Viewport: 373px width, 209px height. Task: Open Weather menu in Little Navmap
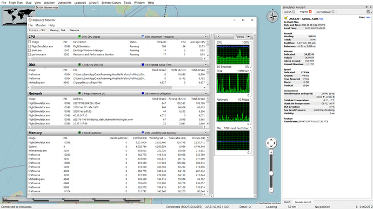click(x=49, y=3)
